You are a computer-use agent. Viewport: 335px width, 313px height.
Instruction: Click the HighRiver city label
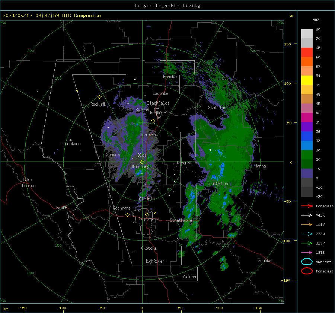(x=154, y=261)
